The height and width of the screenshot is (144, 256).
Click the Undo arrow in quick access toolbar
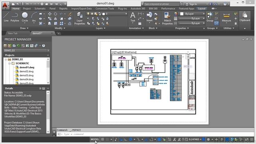click(x=28, y=4)
